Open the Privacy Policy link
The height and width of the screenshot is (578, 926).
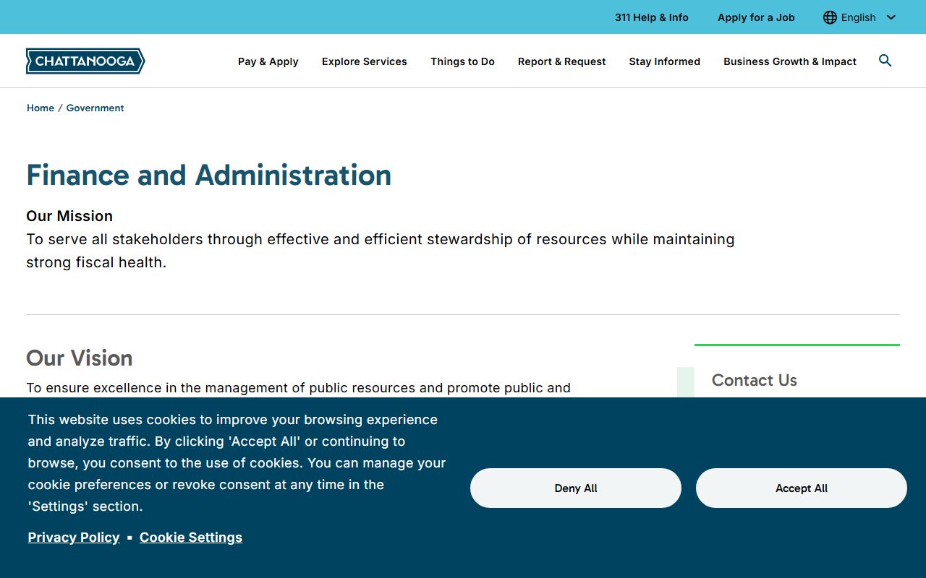point(74,537)
